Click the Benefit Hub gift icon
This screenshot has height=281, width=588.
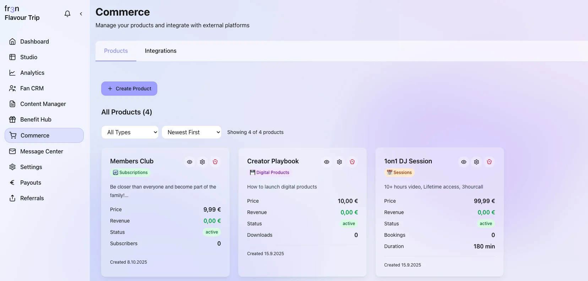point(12,119)
